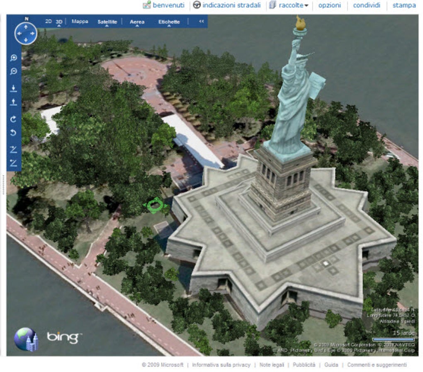Open the raccolte dropdown menu
The image size is (423, 372).
(306, 5)
